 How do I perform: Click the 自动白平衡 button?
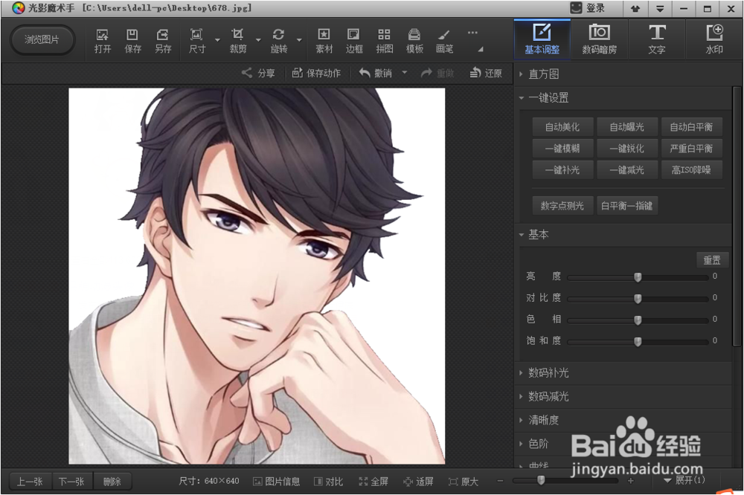tap(692, 127)
